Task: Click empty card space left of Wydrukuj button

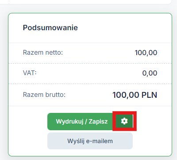Action: tap(28, 121)
